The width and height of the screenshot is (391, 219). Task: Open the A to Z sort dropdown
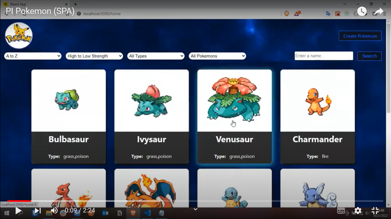tap(33, 56)
